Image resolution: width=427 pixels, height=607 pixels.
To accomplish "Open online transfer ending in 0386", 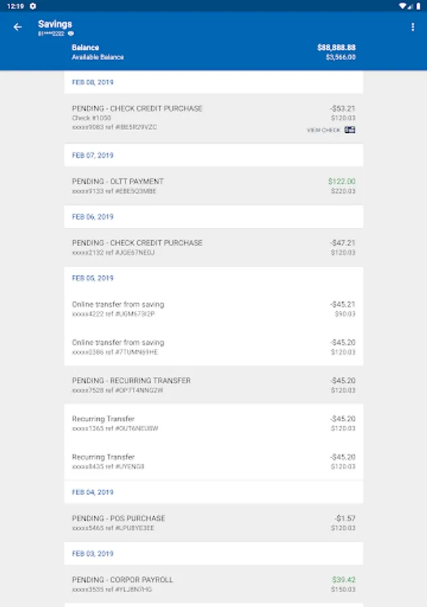I will tap(213, 347).
